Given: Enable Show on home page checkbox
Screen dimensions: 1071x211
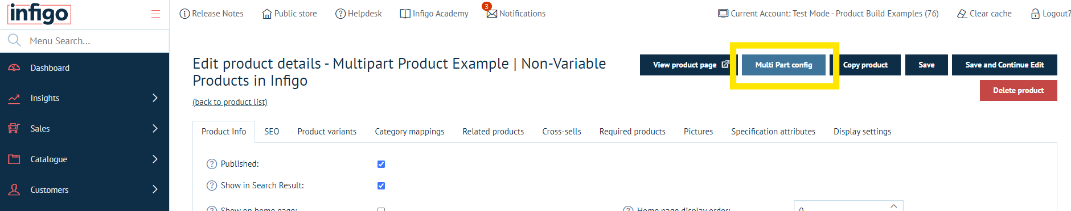Looking at the screenshot, I should pos(381,209).
